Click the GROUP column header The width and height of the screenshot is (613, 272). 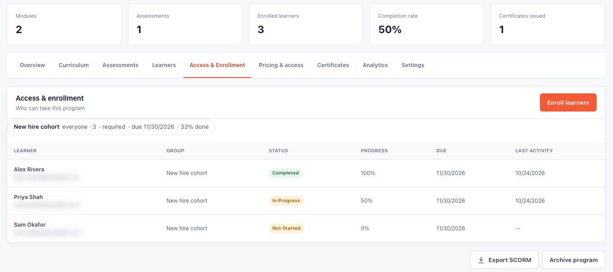(x=175, y=151)
